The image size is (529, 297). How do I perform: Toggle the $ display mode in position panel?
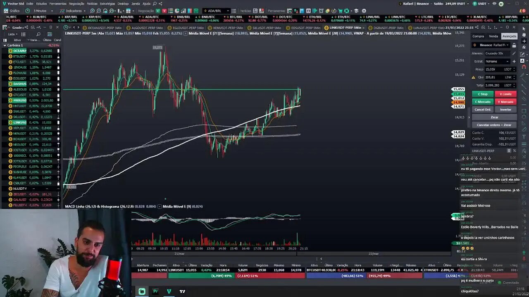coord(509,151)
